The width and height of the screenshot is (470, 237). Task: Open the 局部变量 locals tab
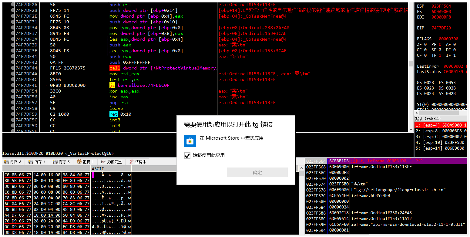click(112, 162)
